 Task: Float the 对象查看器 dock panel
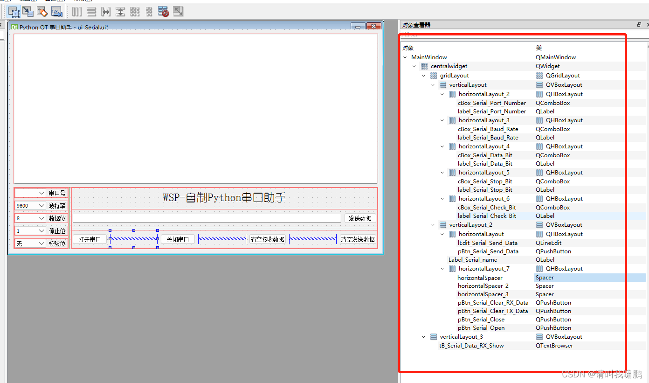pyautogui.click(x=639, y=25)
